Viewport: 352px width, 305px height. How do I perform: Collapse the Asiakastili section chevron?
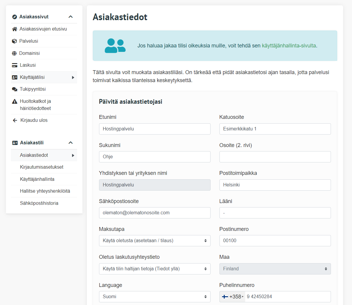click(x=71, y=143)
